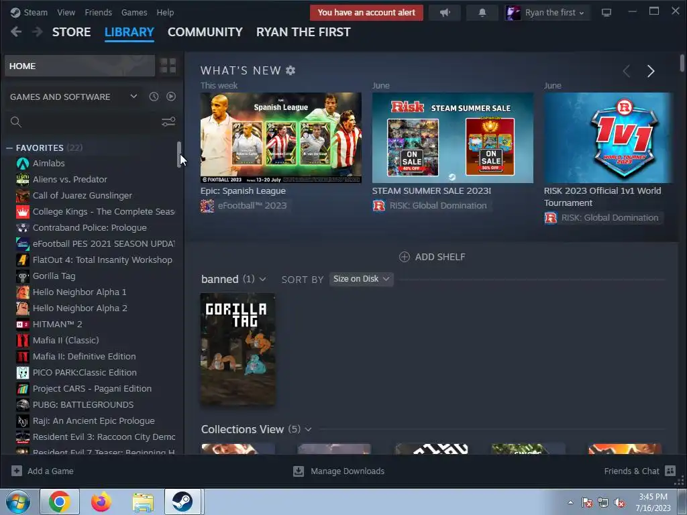Click RISK icon under Steam Summer Sale
Image resolution: width=687 pixels, height=515 pixels.
379,205
